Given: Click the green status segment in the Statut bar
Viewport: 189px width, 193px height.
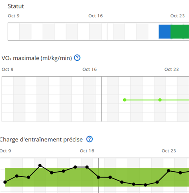Looking at the screenshot, I should (x=180, y=32).
